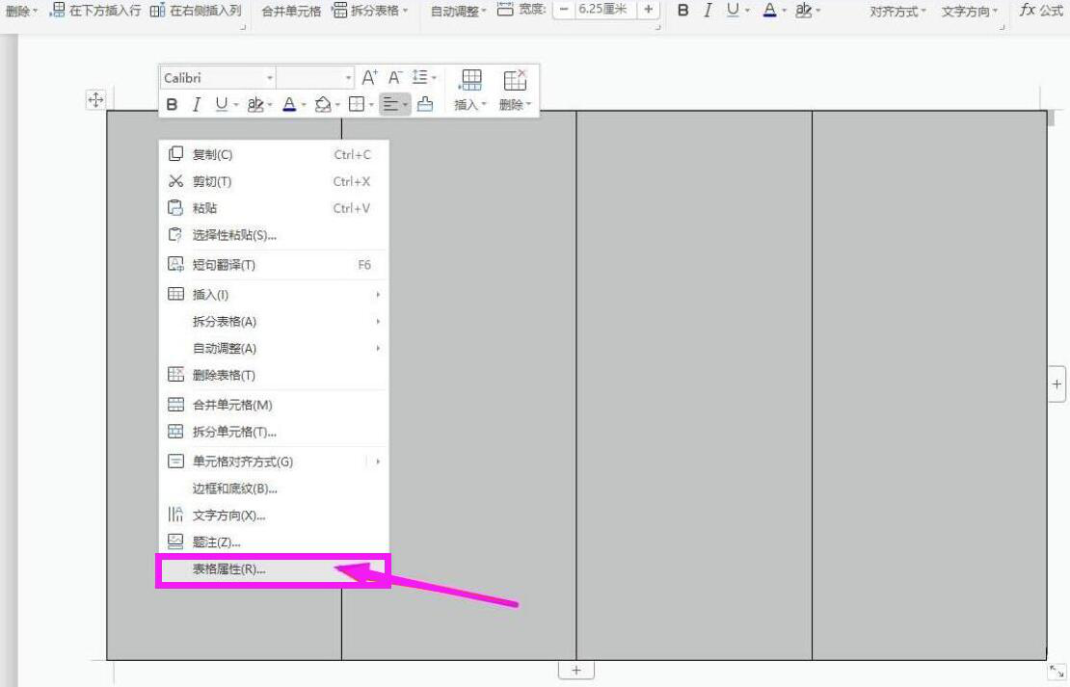Click 在右侧插入列 in the ribbon
This screenshot has width=1070, height=687.
[196, 11]
